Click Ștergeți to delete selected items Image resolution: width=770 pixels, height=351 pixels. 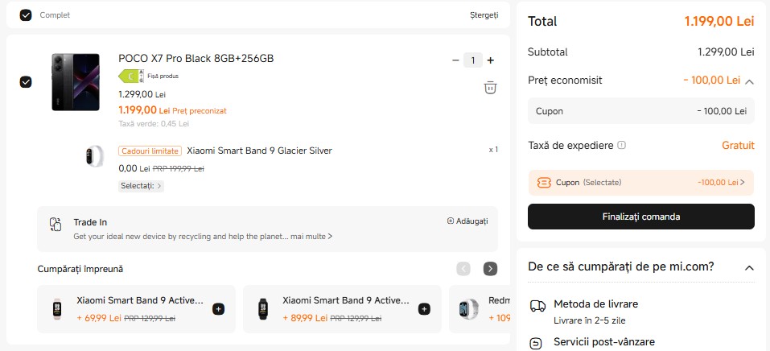pyautogui.click(x=484, y=15)
